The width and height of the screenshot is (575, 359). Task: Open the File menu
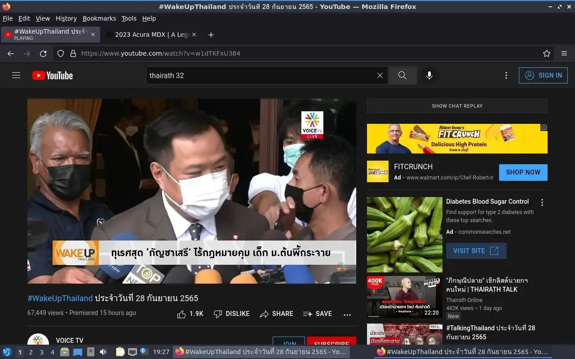pos(8,18)
